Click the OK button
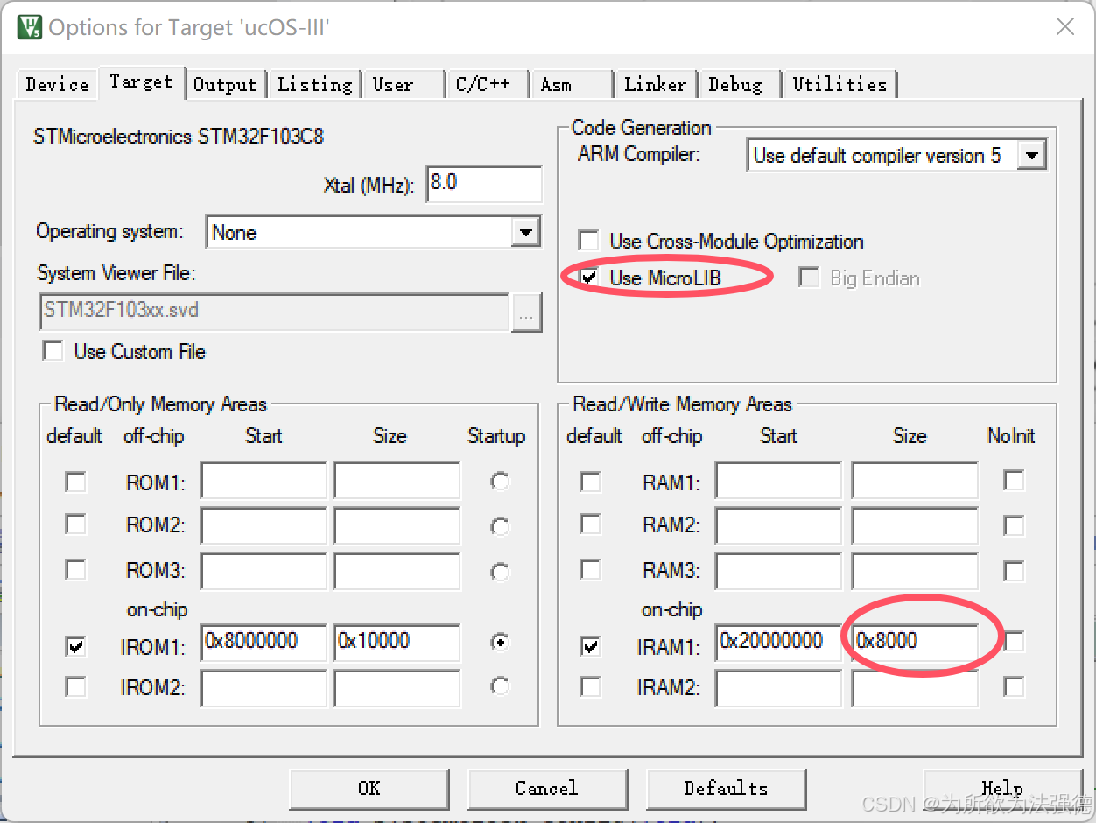This screenshot has width=1096, height=823. pyautogui.click(x=369, y=789)
